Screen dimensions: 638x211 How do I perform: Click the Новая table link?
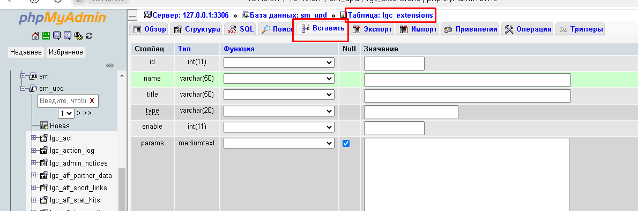pyautogui.click(x=60, y=126)
